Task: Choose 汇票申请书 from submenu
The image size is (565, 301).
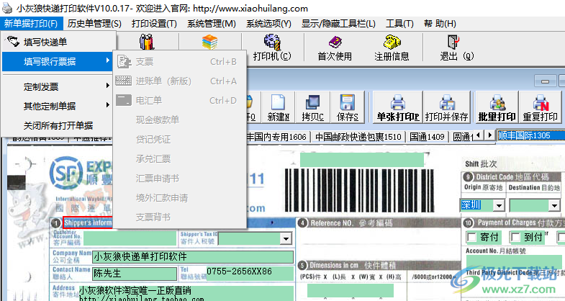Action: (180, 179)
